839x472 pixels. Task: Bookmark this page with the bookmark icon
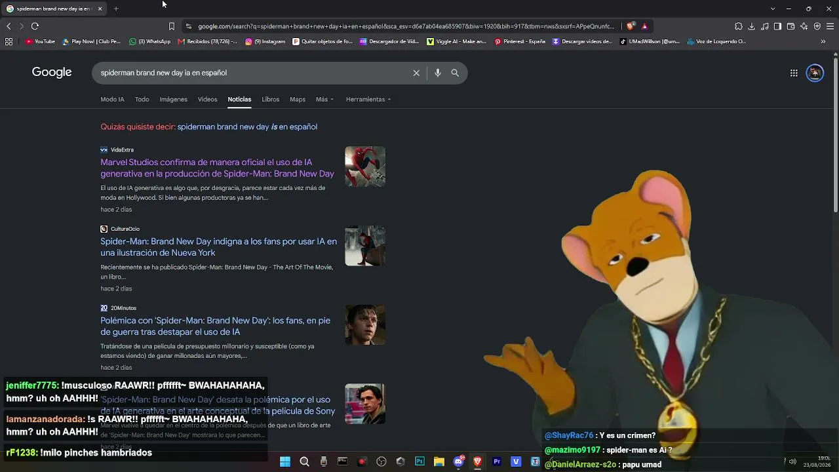172,26
